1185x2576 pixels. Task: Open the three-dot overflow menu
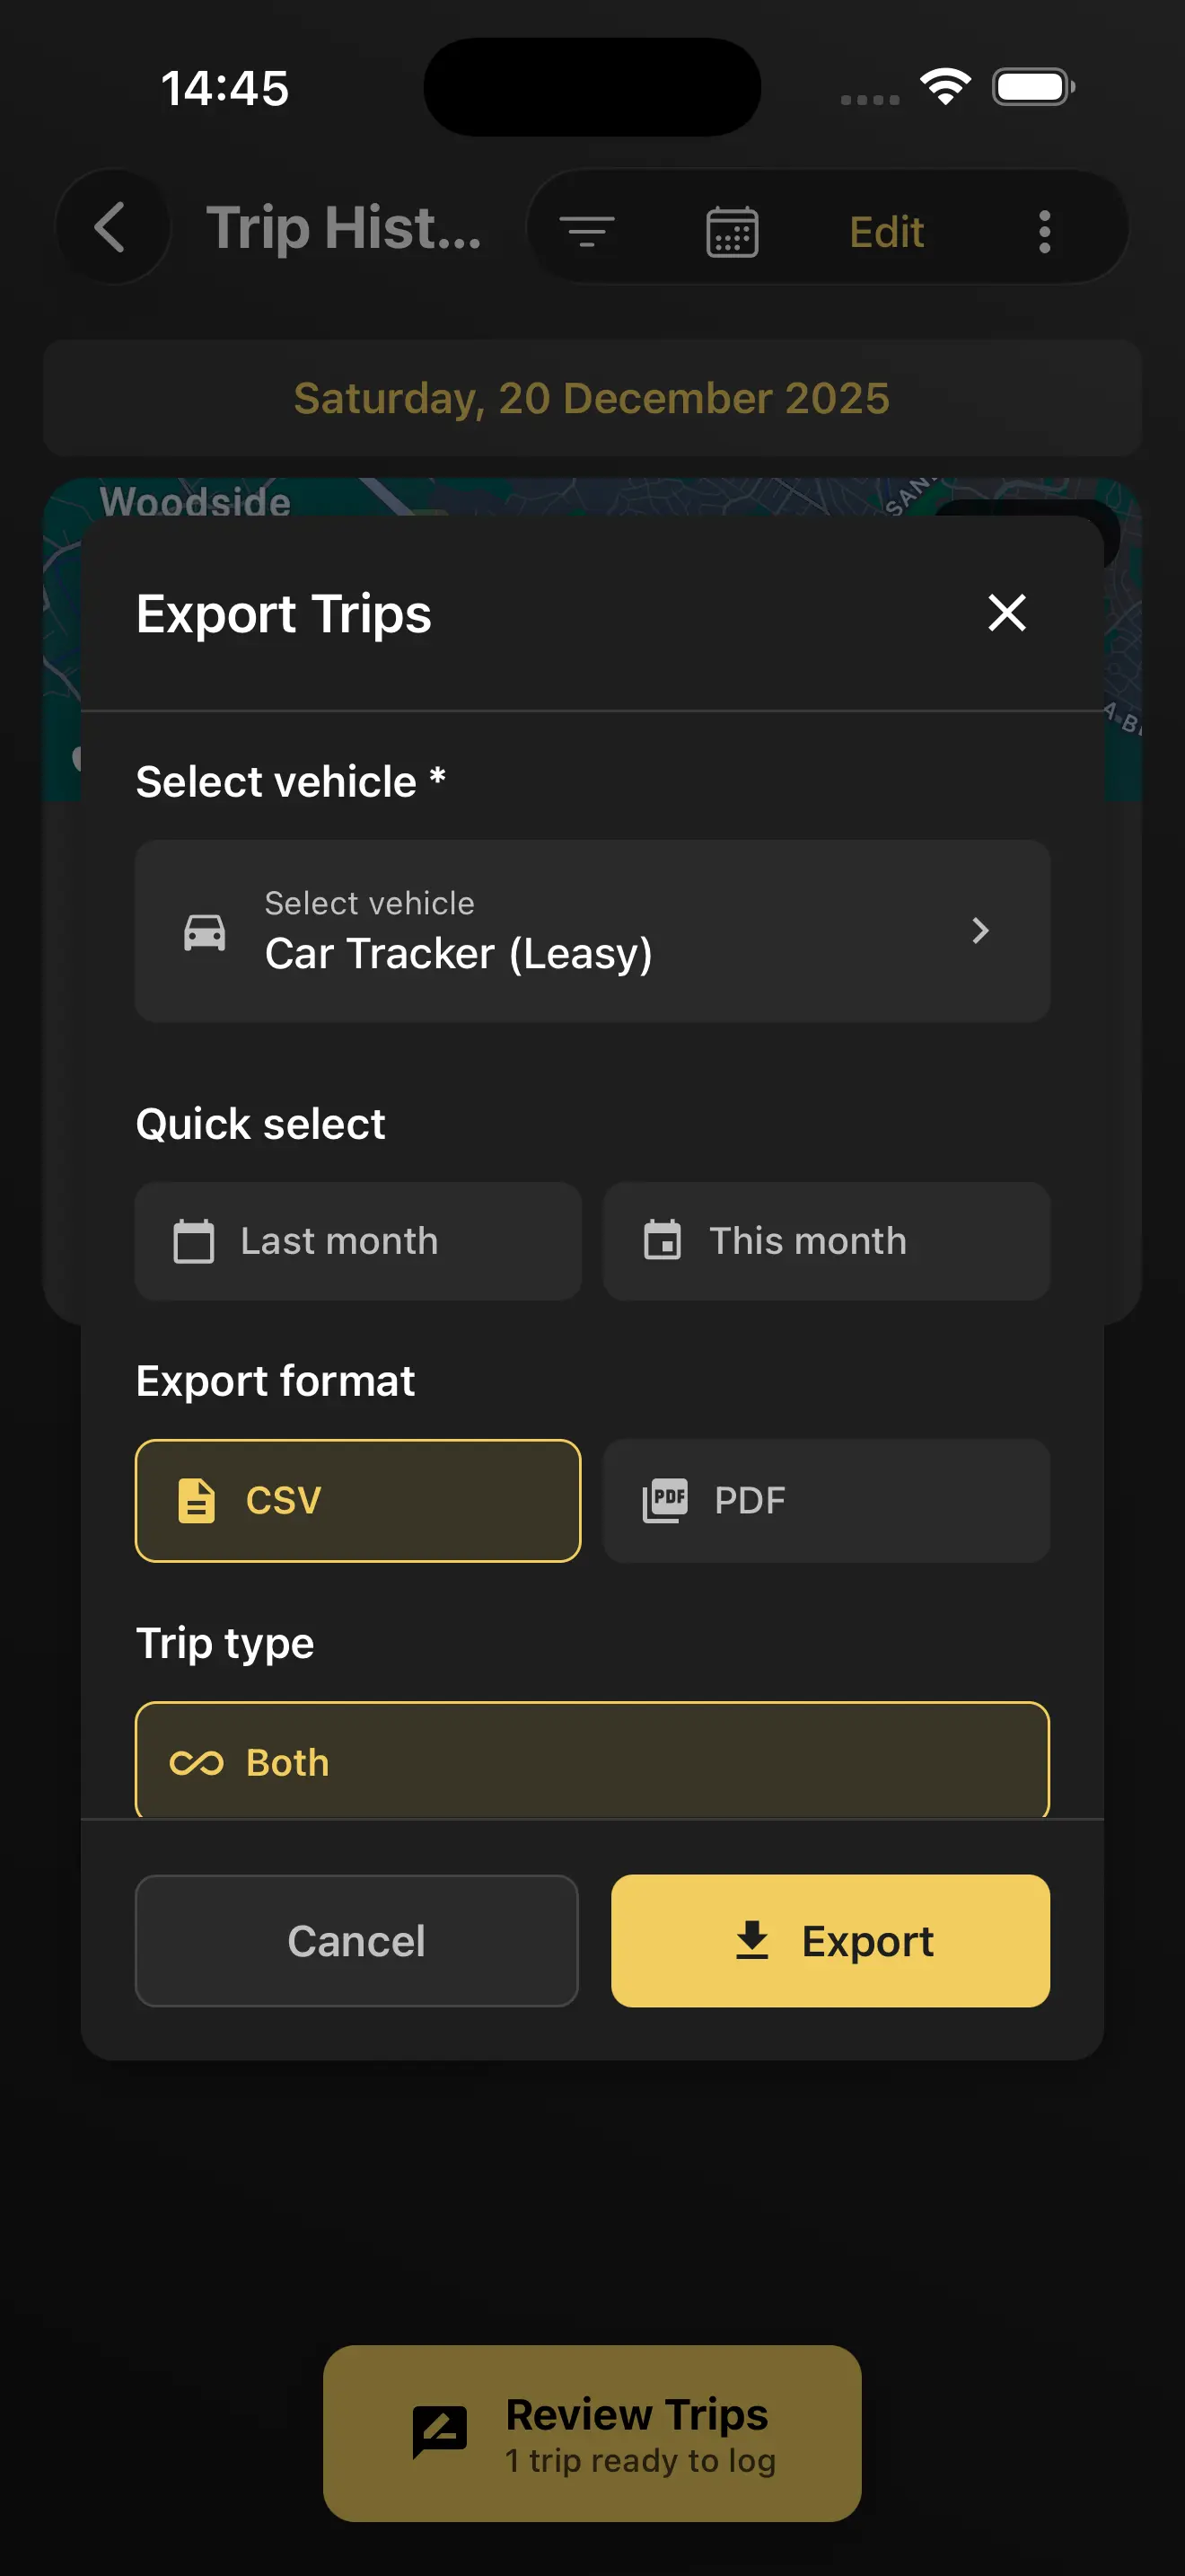(1044, 232)
